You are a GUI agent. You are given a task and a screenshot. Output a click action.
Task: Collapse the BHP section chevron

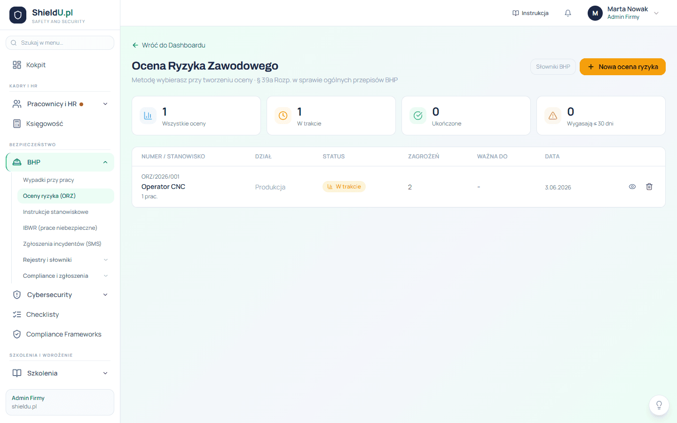[x=105, y=162]
